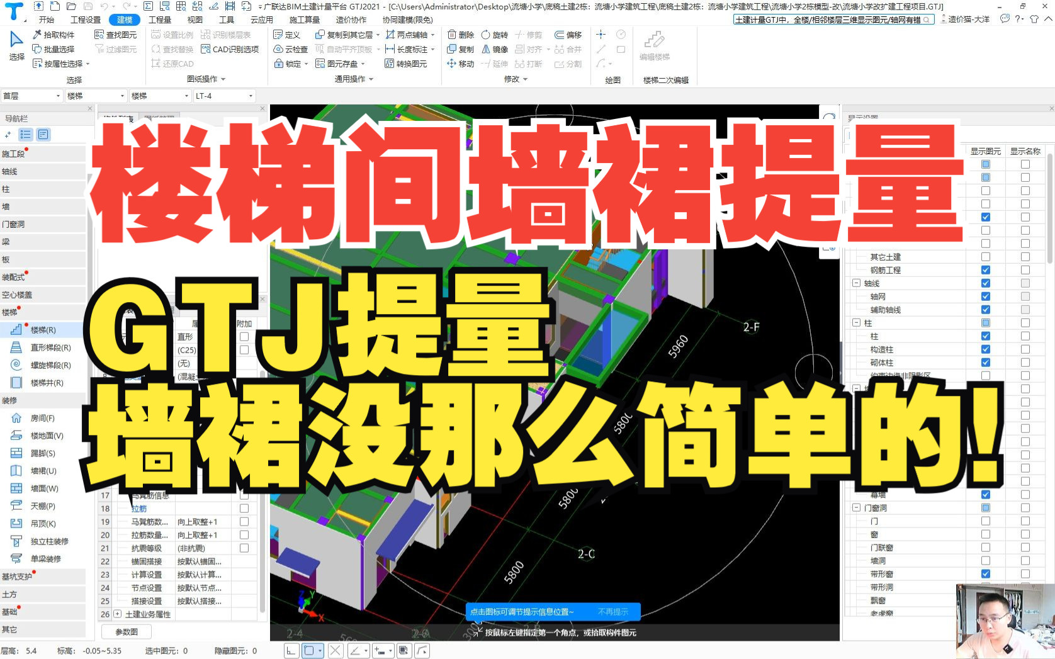
Task: Click the search box at top right
Action: click(833, 20)
